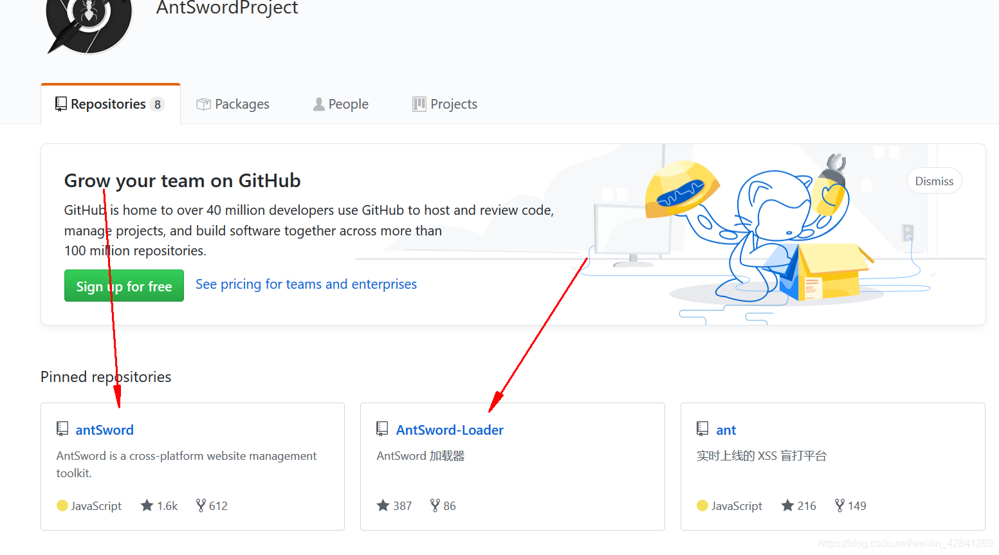This screenshot has height=555, width=999.
Task: Click the JavaScript language dot on ant card
Action: (x=702, y=505)
